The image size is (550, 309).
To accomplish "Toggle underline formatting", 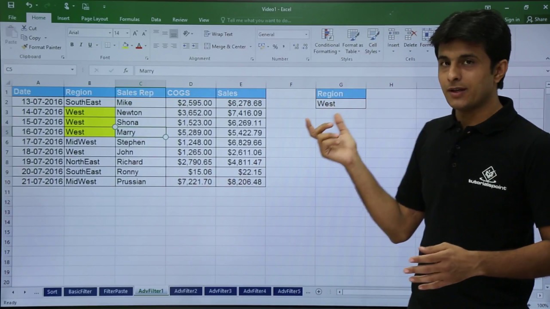I will click(90, 45).
